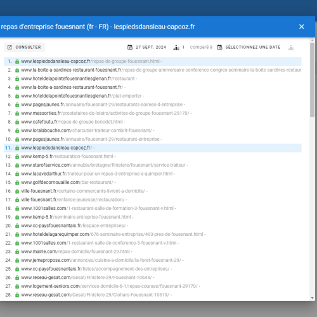
Task: Open result 18 1001salles salle-de-formation link
Action: pyautogui.click(x=98, y=209)
